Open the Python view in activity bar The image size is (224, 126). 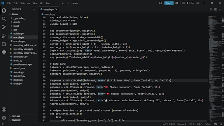pos(4,52)
